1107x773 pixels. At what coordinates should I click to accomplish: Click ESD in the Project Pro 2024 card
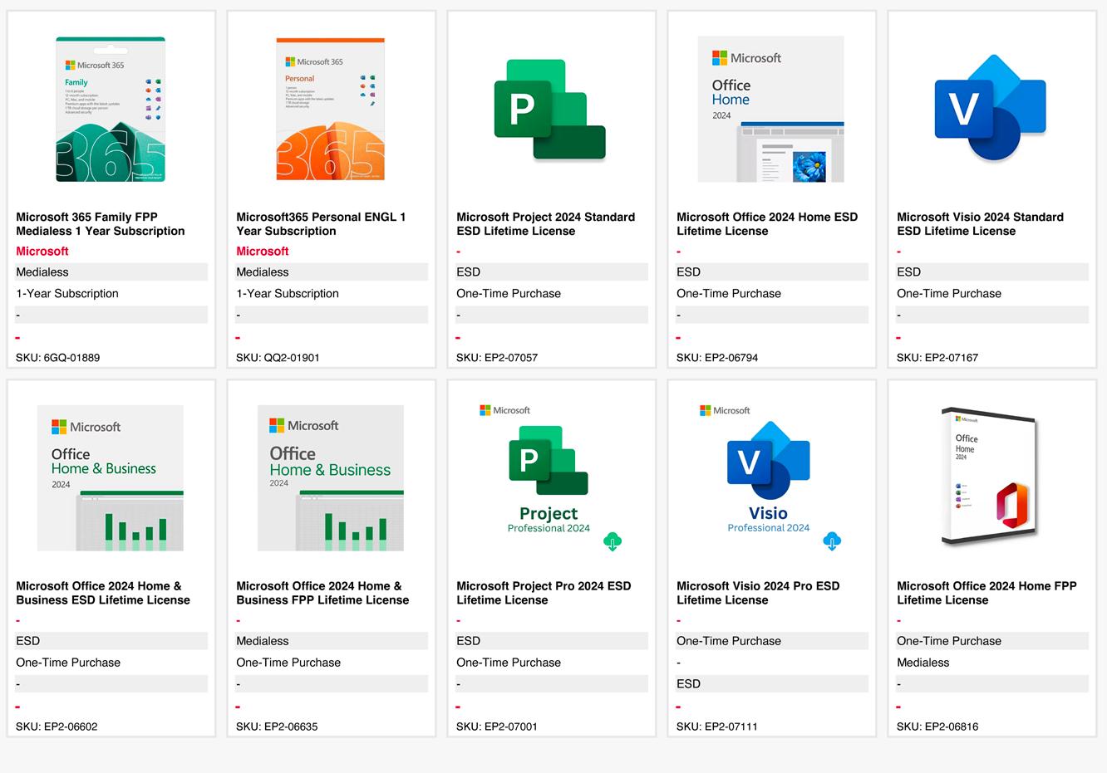pyautogui.click(x=468, y=641)
